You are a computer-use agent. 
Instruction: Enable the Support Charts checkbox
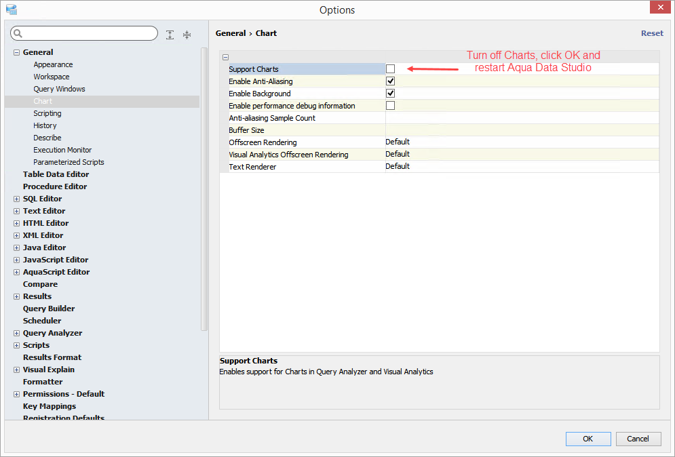(390, 69)
